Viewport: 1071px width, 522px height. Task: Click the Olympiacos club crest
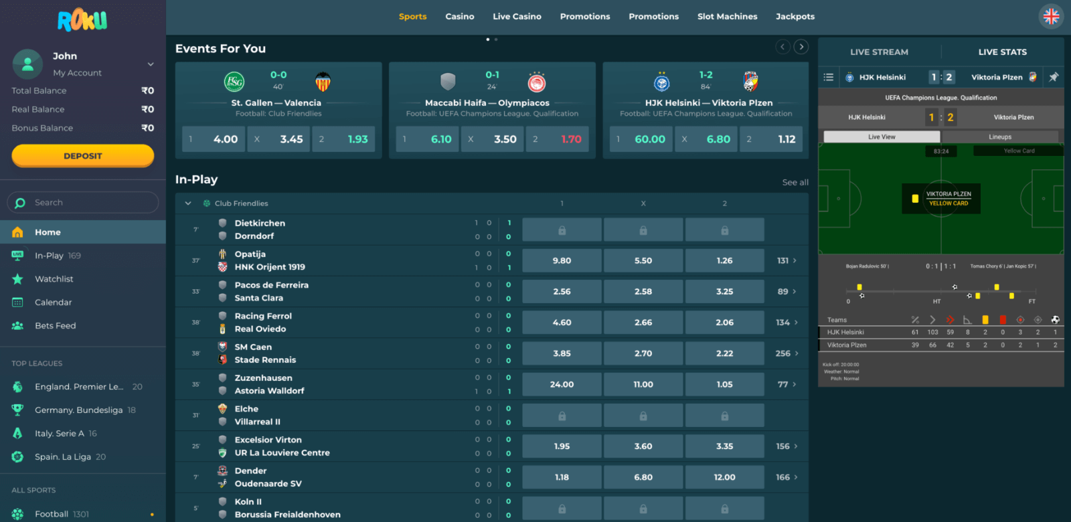537,82
